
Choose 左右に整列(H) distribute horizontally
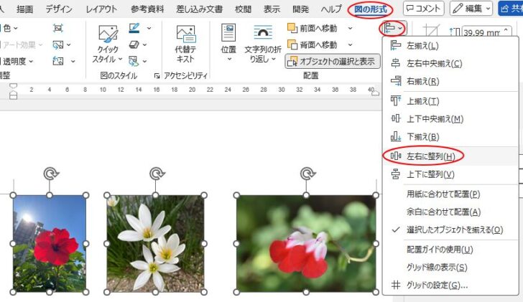(x=450, y=156)
